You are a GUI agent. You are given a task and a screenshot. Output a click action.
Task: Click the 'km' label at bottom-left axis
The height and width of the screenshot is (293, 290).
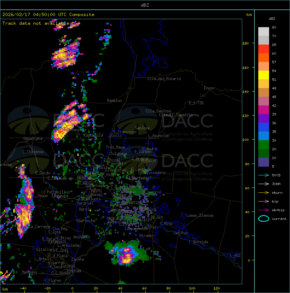tap(5, 289)
